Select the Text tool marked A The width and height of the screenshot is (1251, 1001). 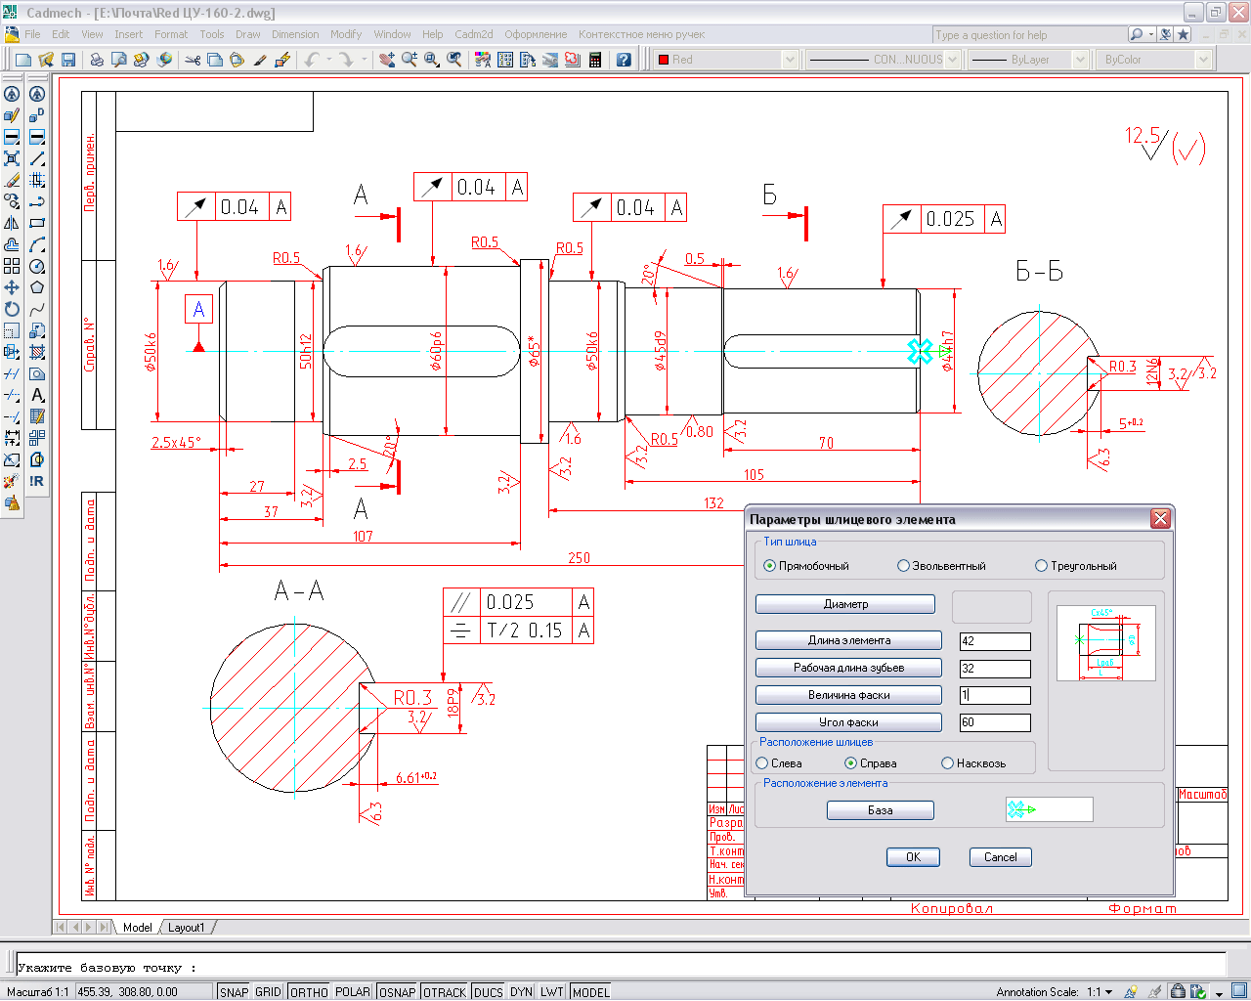click(37, 395)
